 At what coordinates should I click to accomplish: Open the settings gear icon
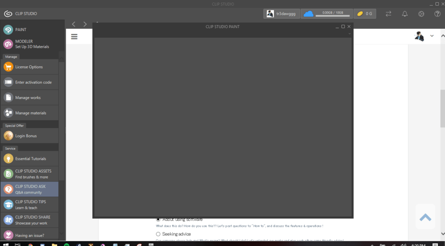click(421, 13)
